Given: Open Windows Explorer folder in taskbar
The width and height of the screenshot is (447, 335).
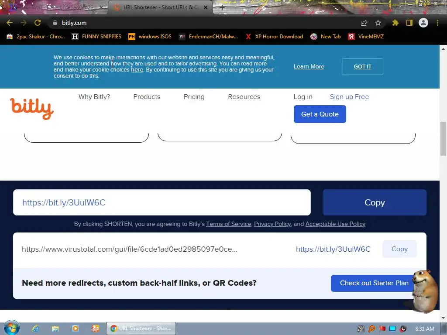Looking at the screenshot, I should pos(55,328).
